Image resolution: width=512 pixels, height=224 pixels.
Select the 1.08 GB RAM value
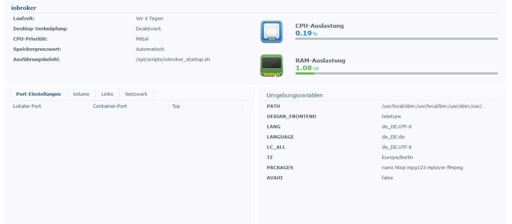pyautogui.click(x=307, y=68)
